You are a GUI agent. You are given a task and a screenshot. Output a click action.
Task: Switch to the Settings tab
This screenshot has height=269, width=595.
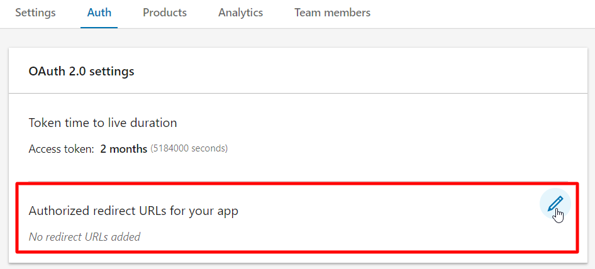tap(35, 13)
